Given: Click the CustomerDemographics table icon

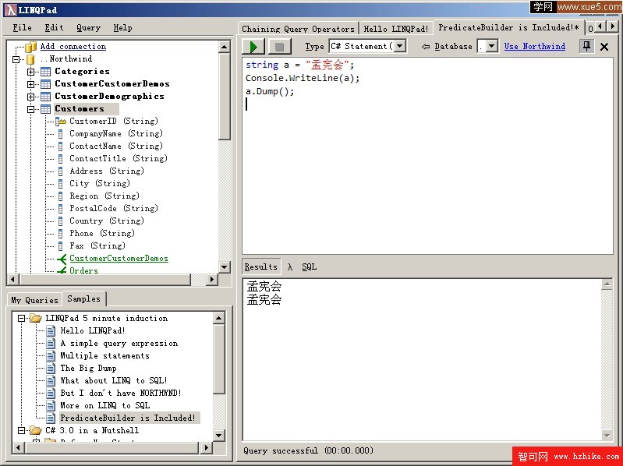Looking at the screenshot, I should coord(46,97).
